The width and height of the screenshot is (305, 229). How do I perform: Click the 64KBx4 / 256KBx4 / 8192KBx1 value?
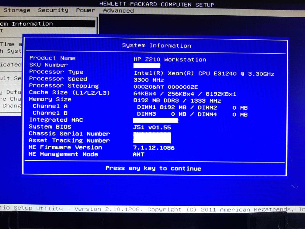(185, 94)
